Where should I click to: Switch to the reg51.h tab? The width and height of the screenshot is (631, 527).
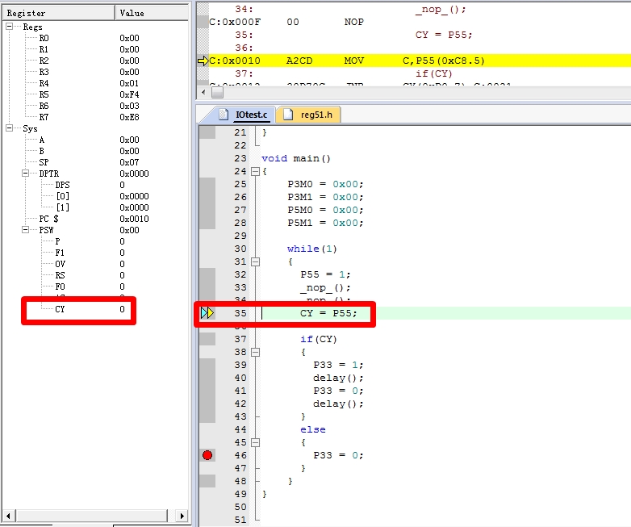coord(309,115)
